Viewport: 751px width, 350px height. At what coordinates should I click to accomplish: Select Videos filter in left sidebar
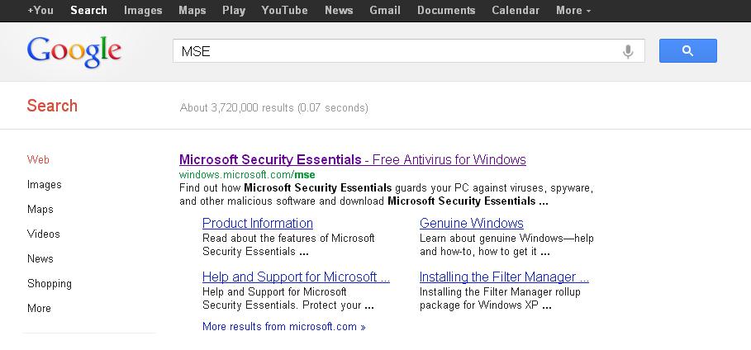(43, 234)
